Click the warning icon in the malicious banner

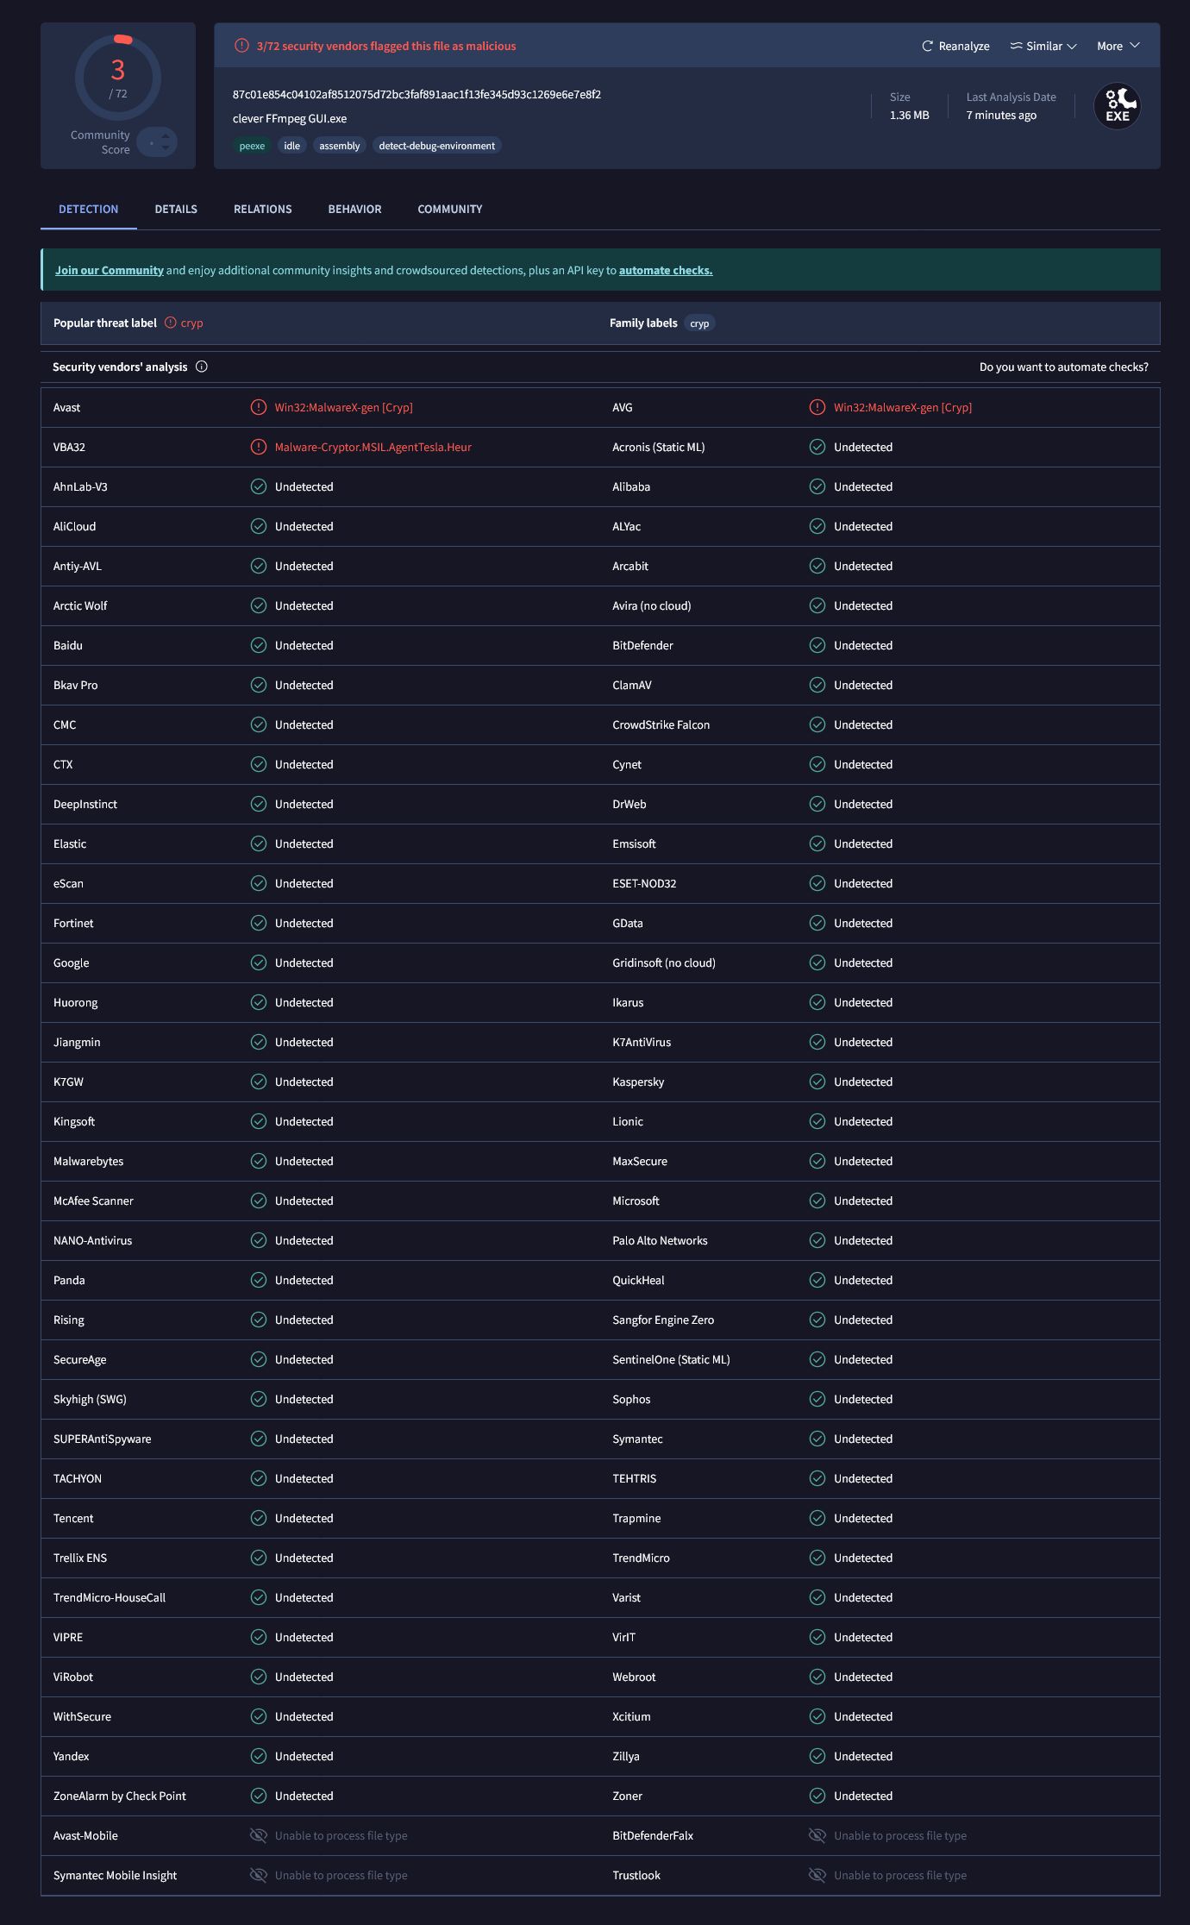click(x=241, y=46)
